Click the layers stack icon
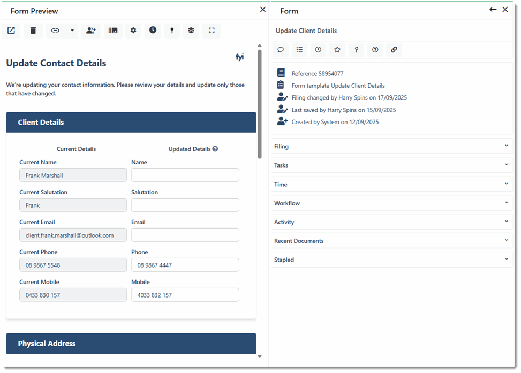 tap(191, 31)
